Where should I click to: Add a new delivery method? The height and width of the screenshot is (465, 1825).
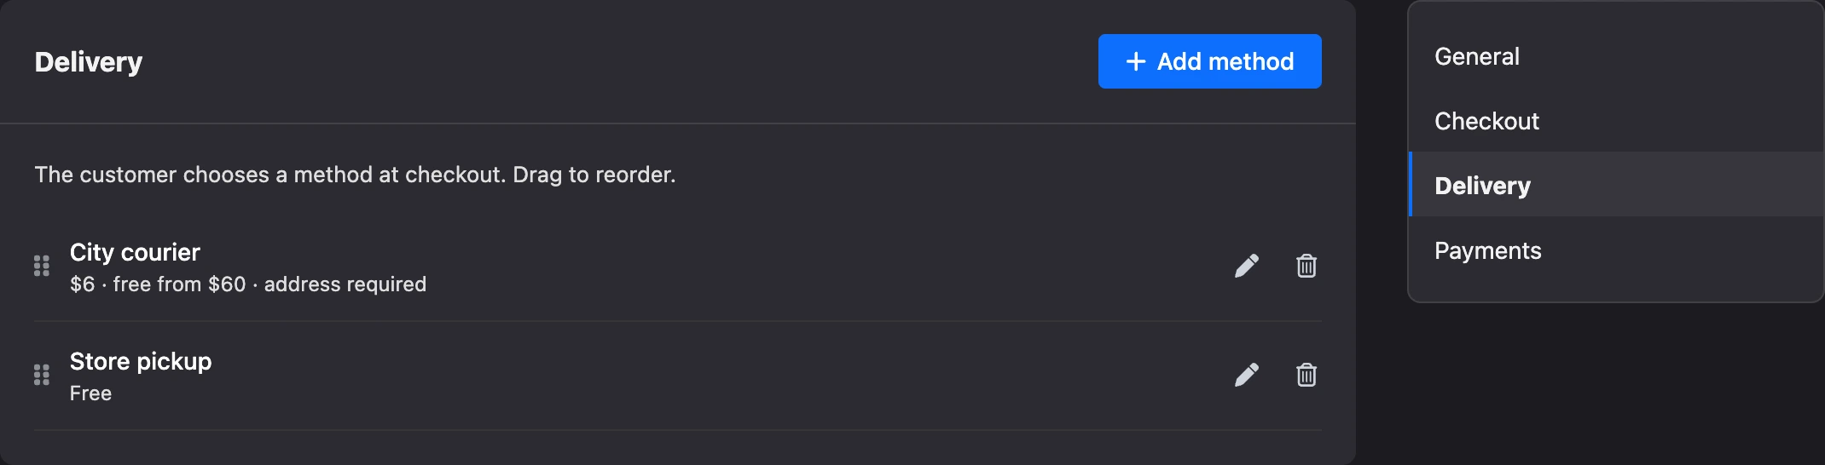tap(1210, 61)
